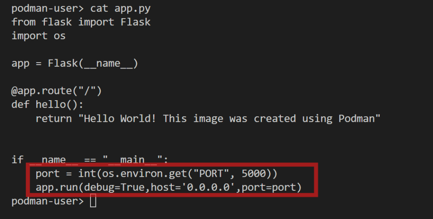This screenshot has width=433, height=219.
Task: Click 'def hello():' function definition
Action: [47, 105]
